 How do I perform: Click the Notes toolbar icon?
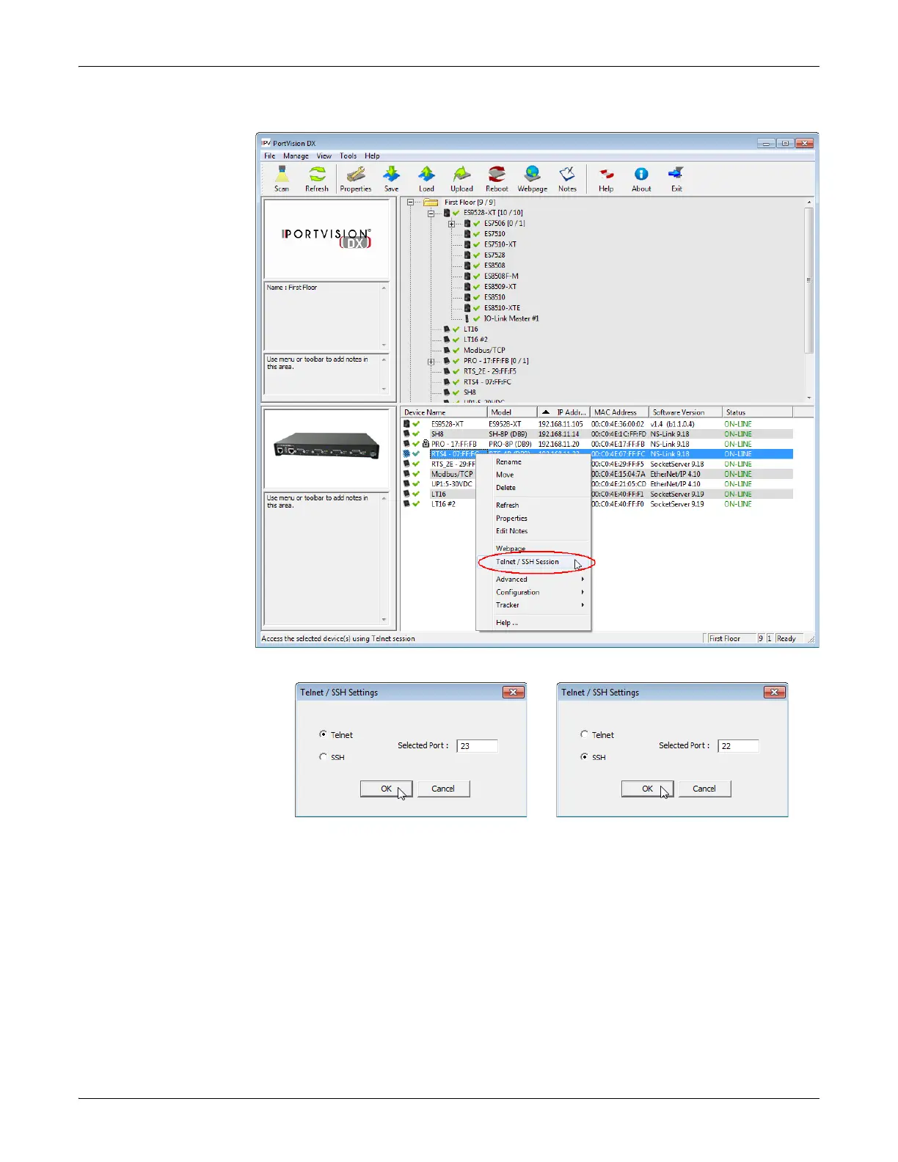pyautogui.click(x=567, y=178)
